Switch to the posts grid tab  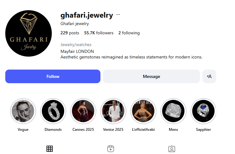click(x=50, y=149)
